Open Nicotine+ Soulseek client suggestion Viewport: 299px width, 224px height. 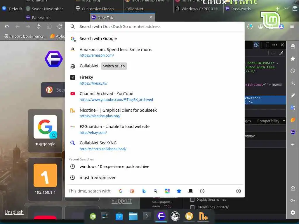(155, 113)
